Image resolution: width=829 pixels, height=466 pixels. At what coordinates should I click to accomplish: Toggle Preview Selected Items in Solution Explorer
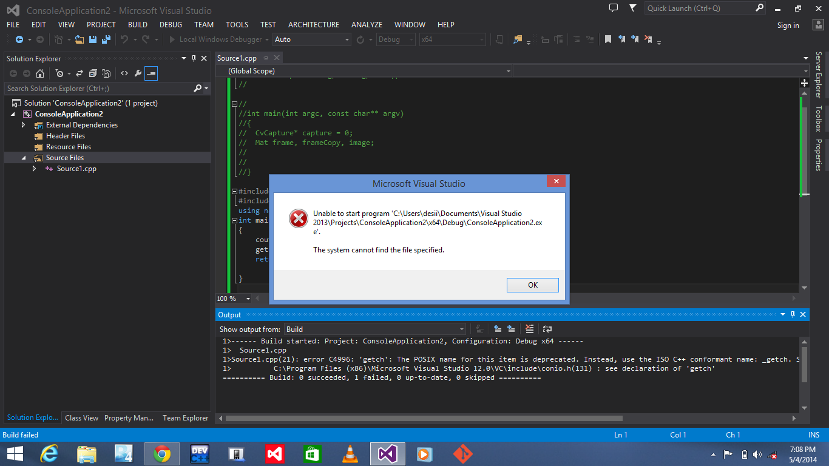click(x=151, y=73)
